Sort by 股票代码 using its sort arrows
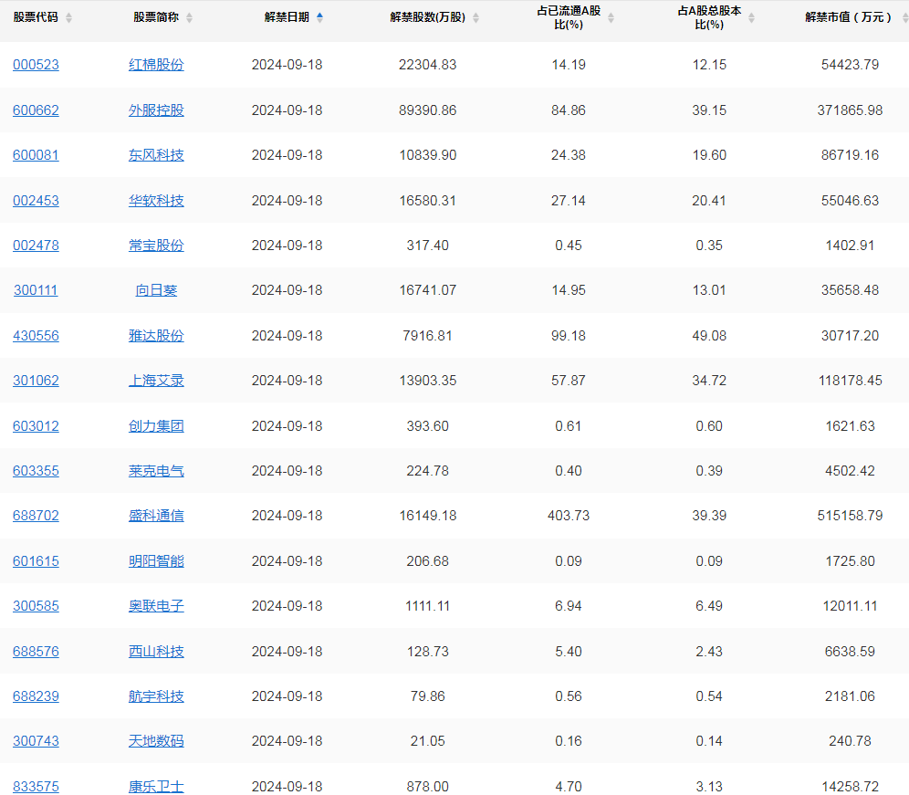The width and height of the screenshot is (909, 795). [69, 18]
